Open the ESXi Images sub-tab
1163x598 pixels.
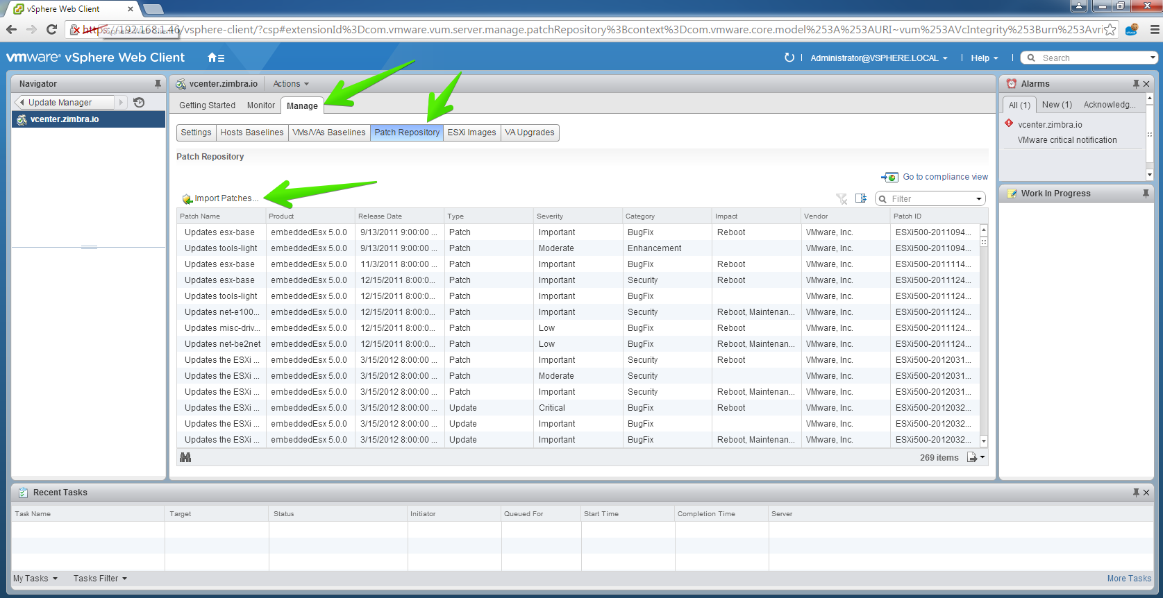click(472, 133)
